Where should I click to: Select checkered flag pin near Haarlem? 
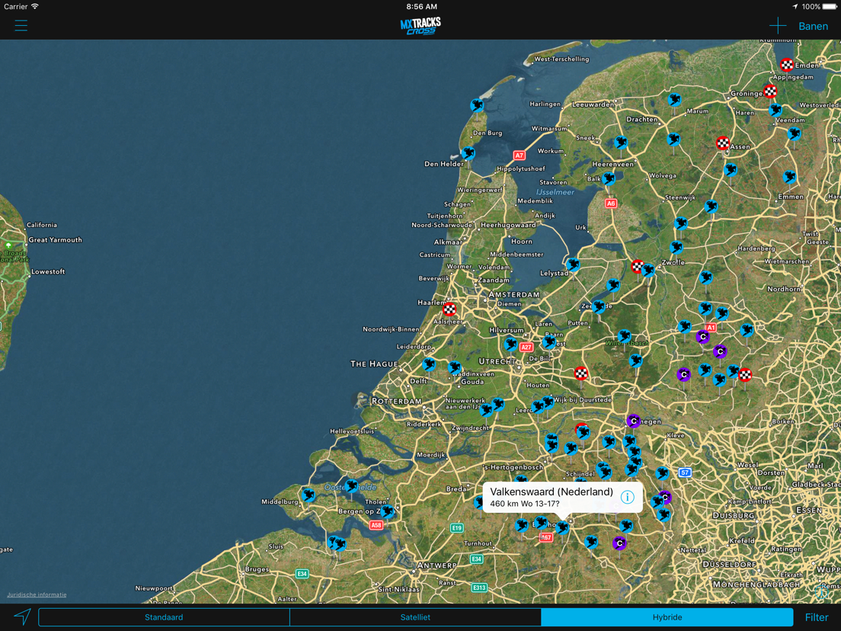[449, 309]
